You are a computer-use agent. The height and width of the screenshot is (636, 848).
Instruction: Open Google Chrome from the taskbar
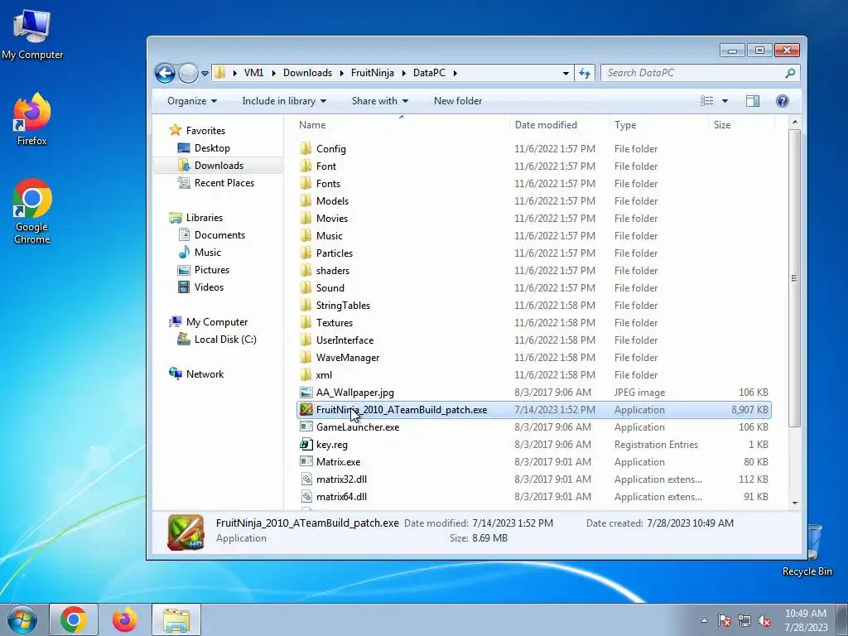point(74,619)
